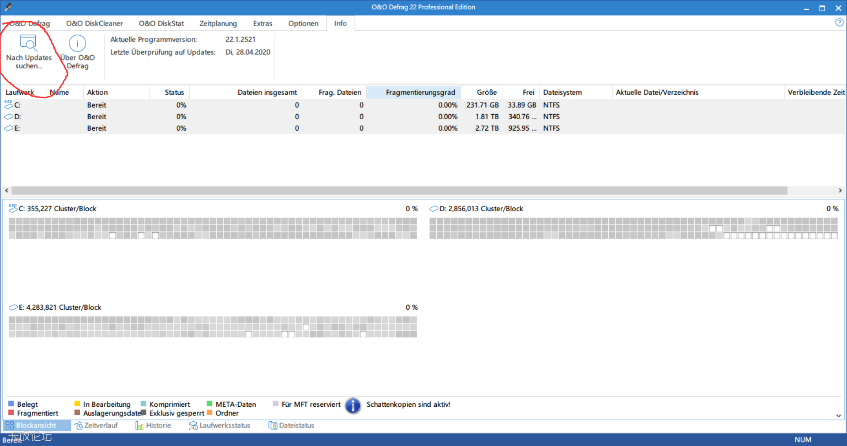Viewport: 847px width, 446px height.
Task: Sort by Frag. Dateien column
Action: [x=334, y=92]
